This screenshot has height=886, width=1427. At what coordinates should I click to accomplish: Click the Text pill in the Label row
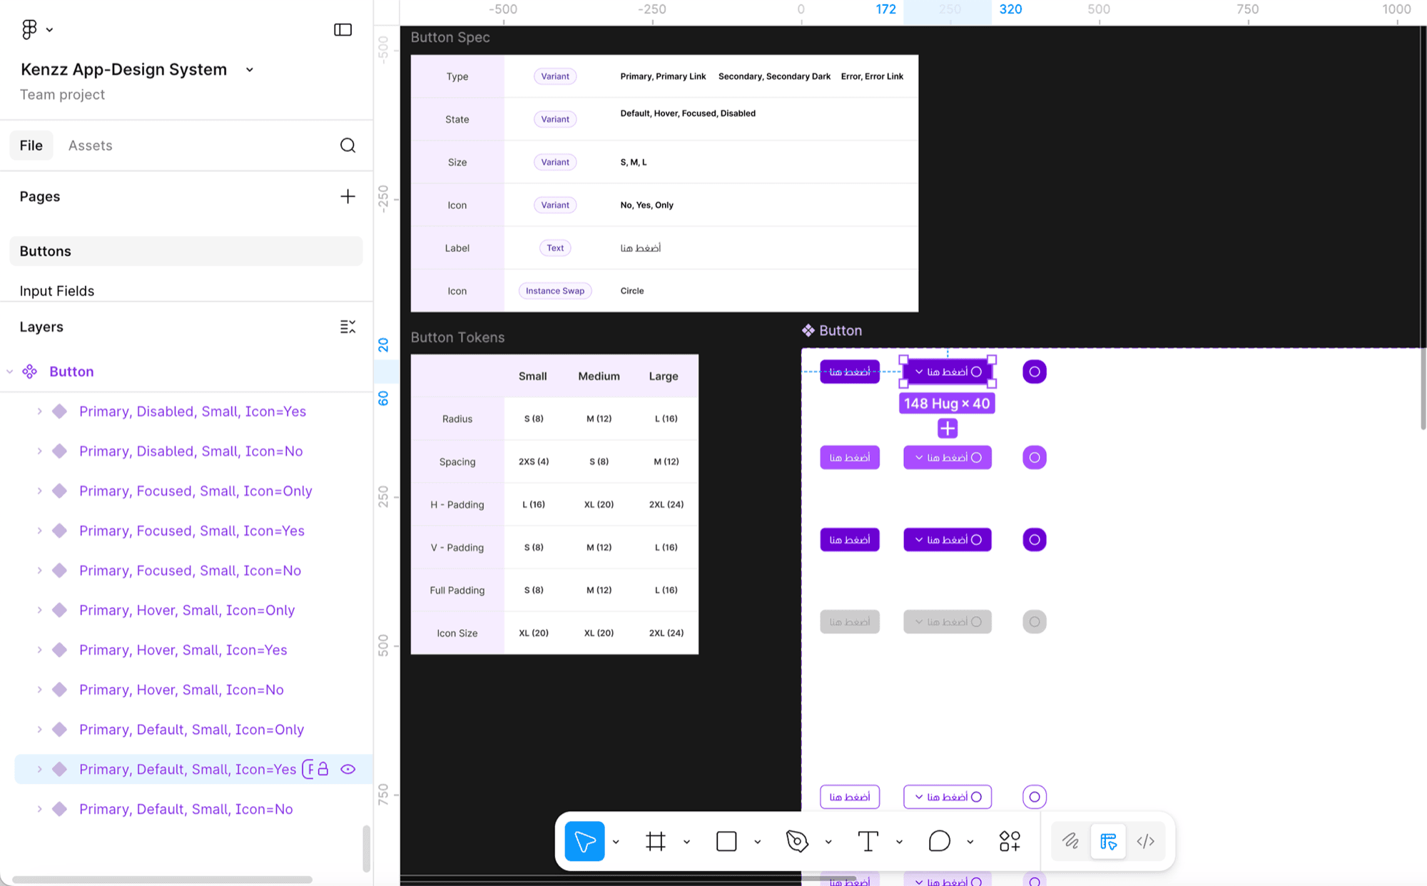pos(555,248)
